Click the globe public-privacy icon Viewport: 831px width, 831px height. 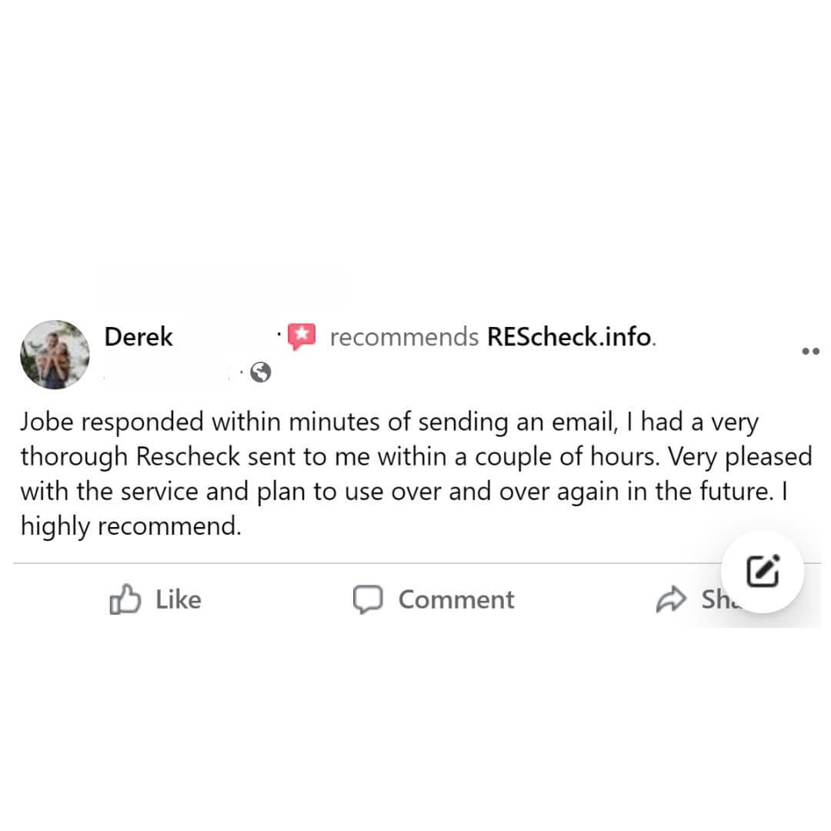(x=261, y=373)
